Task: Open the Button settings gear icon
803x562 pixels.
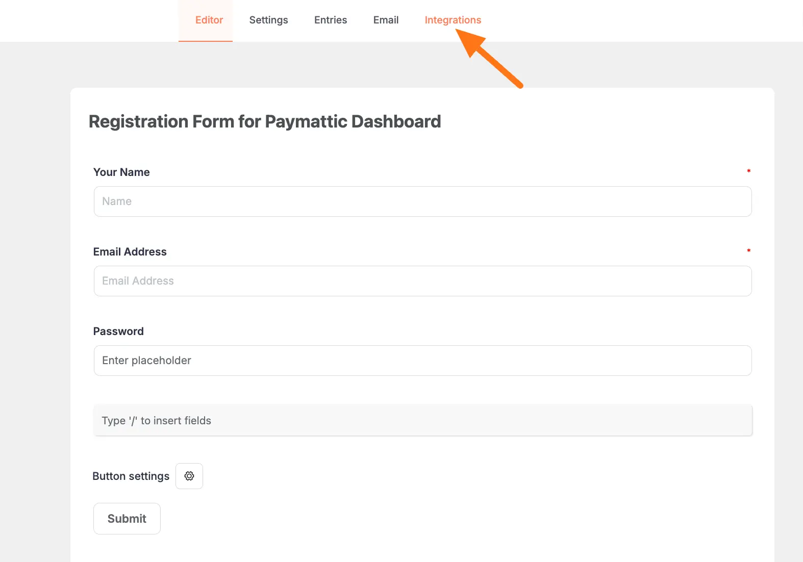Action: (x=189, y=476)
